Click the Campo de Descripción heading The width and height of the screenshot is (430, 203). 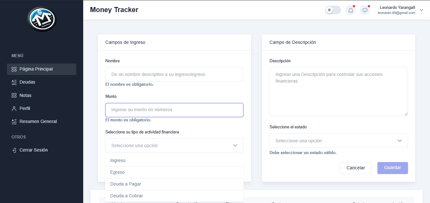[x=293, y=42]
